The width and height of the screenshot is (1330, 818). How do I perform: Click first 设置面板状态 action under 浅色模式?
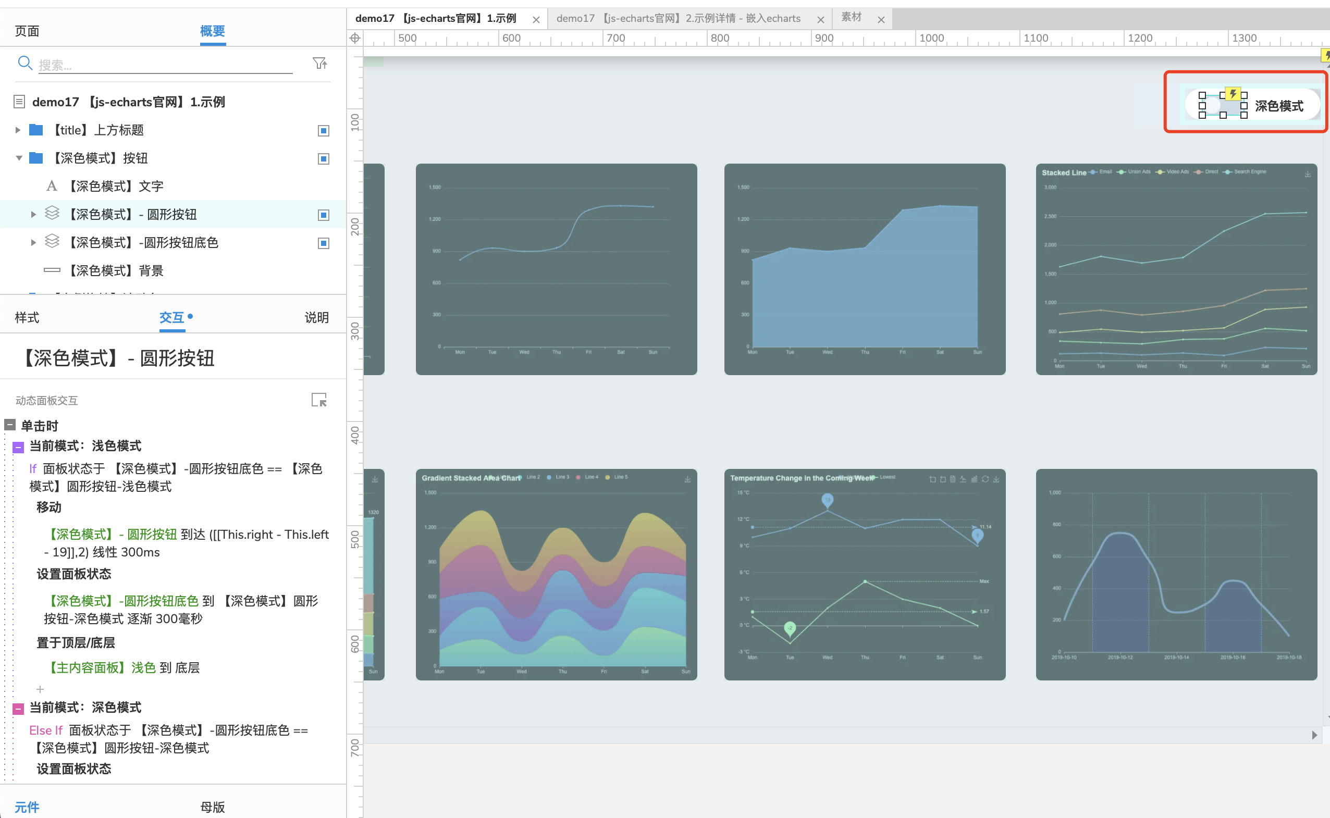(x=74, y=574)
